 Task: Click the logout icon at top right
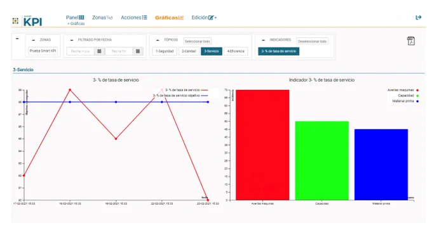pos(419,17)
